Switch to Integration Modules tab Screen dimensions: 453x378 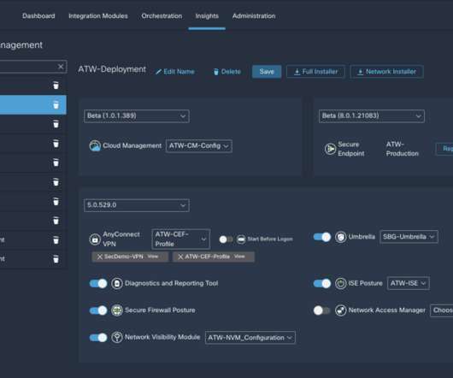click(98, 16)
